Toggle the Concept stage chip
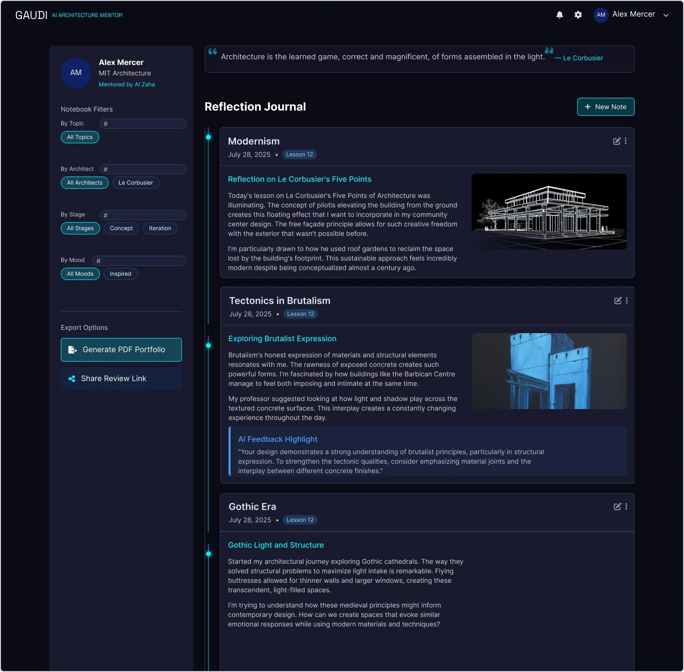684x672 pixels. pyautogui.click(x=122, y=228)
